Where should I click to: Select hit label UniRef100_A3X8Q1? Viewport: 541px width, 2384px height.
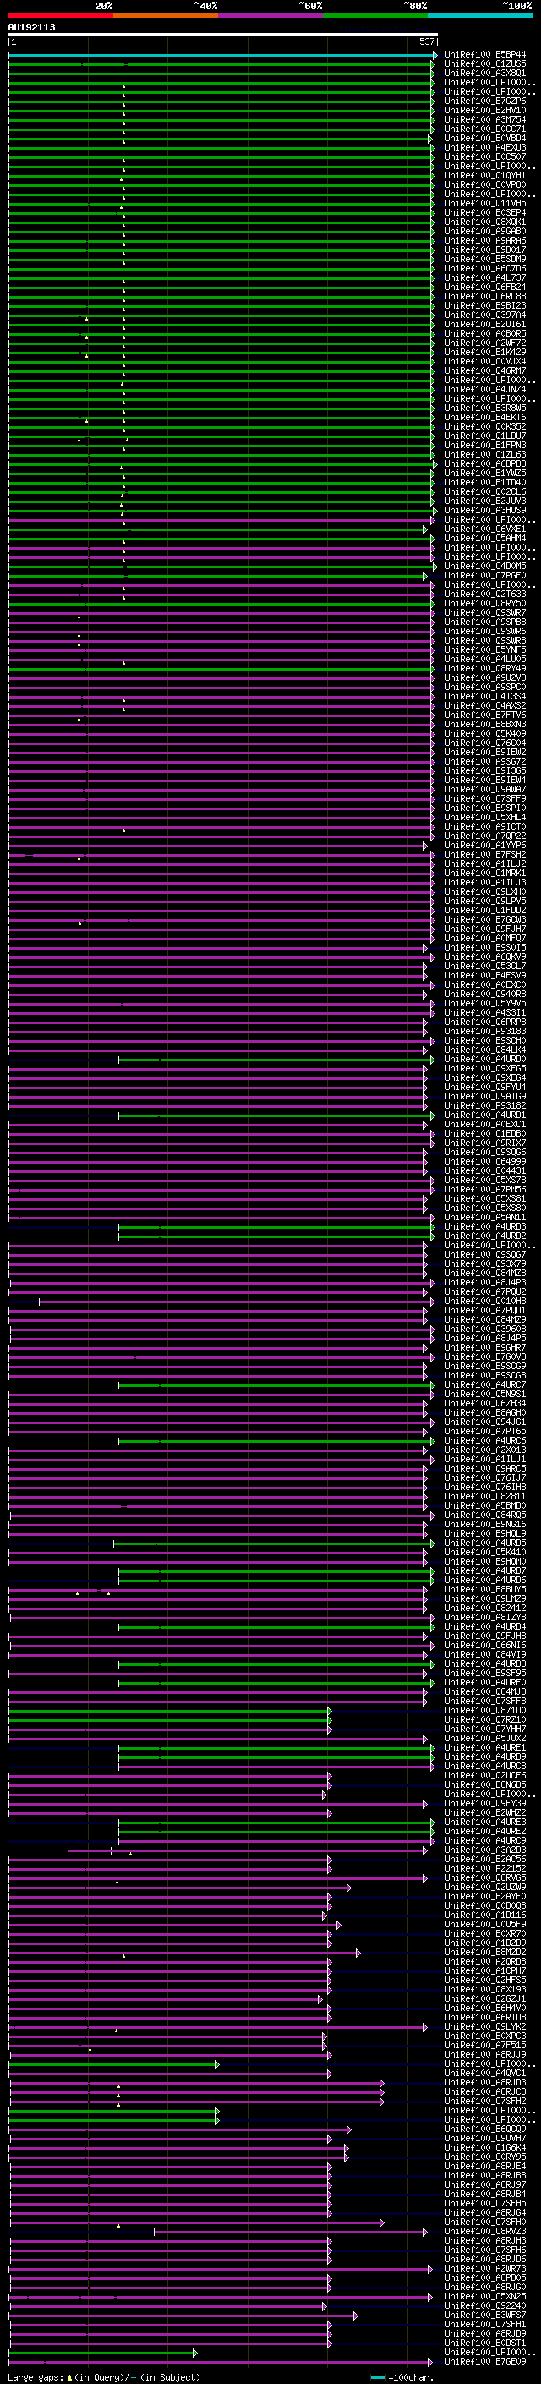coord(485,73)
